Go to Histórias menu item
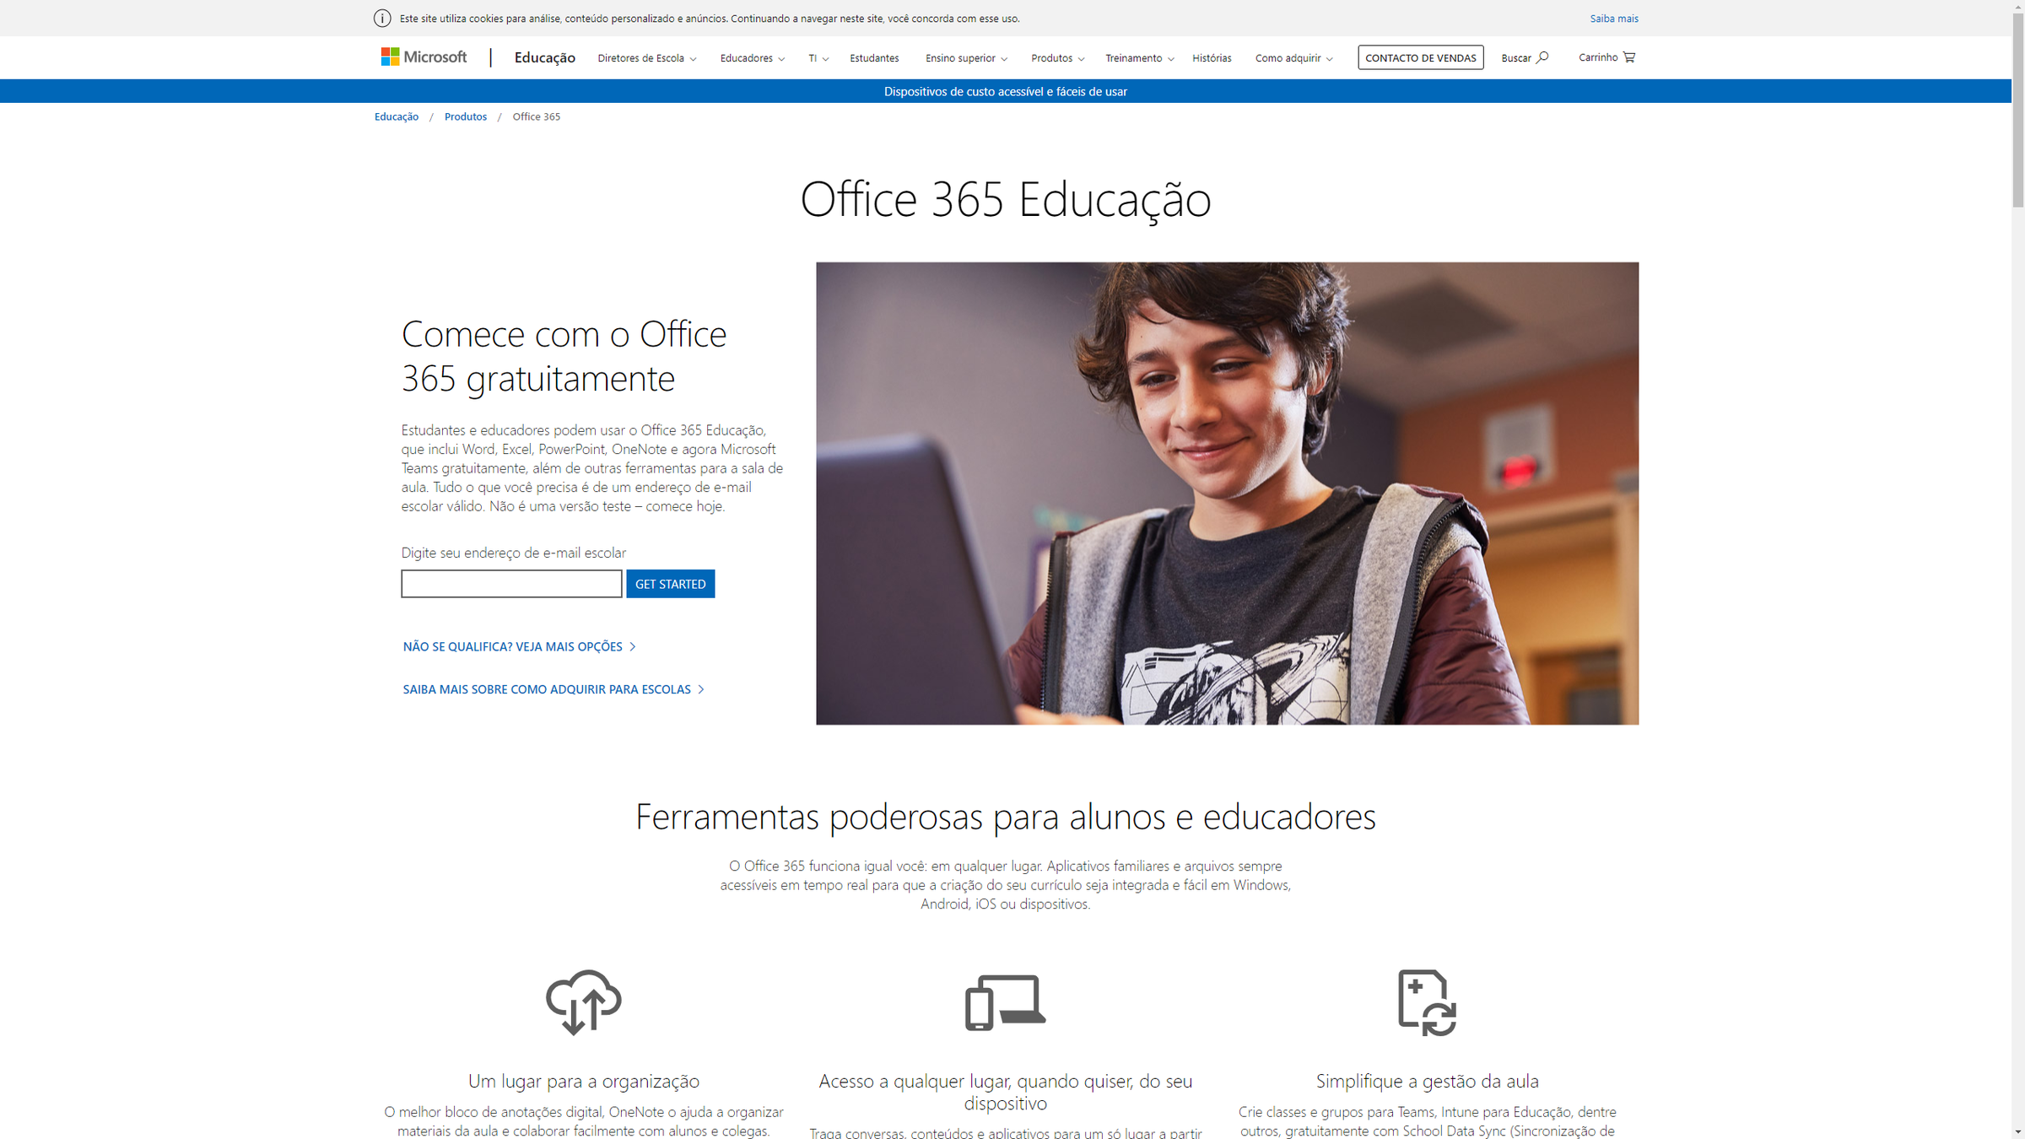This screenshot has height=1139, width=2025. click(1212, 58)
